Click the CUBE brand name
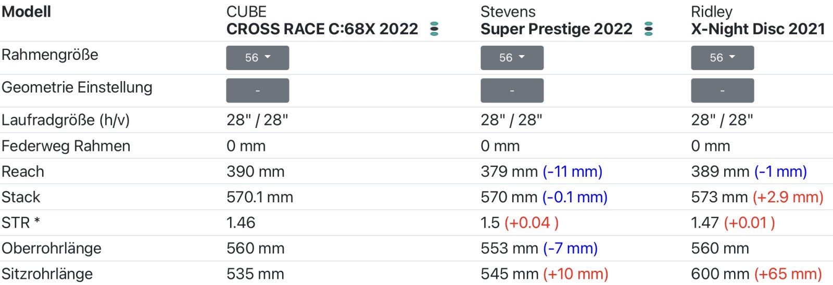Screen dimensions: 833x285 [x=246, y=11]
